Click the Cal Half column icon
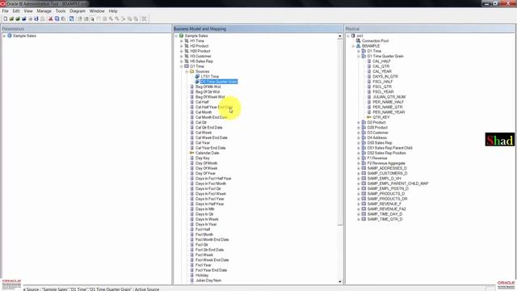 (x=192, y=102)
